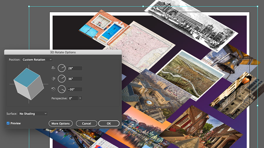This screenshot has height=148, width=264.
Task: Click the More Options button
Action: [61, 123]
